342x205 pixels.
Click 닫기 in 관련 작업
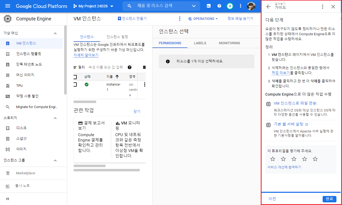137,112
